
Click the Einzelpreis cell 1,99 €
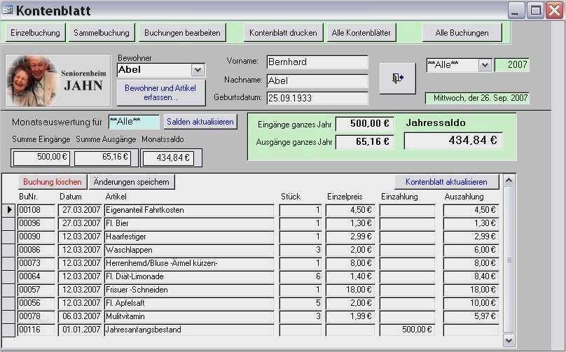coord(350,316)
